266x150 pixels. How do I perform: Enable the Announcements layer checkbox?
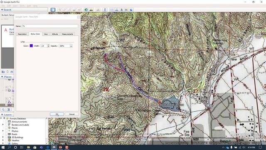click(x=6, y=122)
